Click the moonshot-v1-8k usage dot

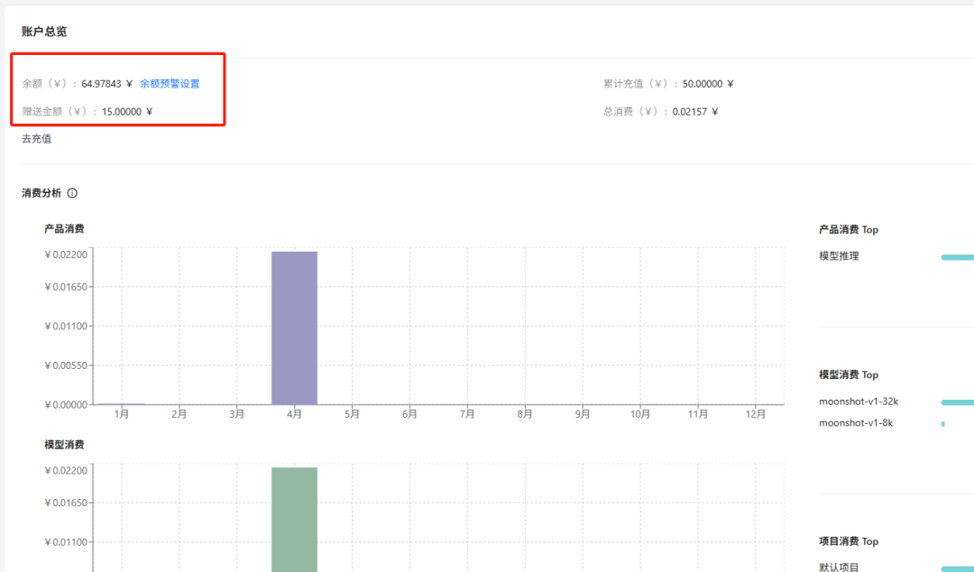(943, 424)
